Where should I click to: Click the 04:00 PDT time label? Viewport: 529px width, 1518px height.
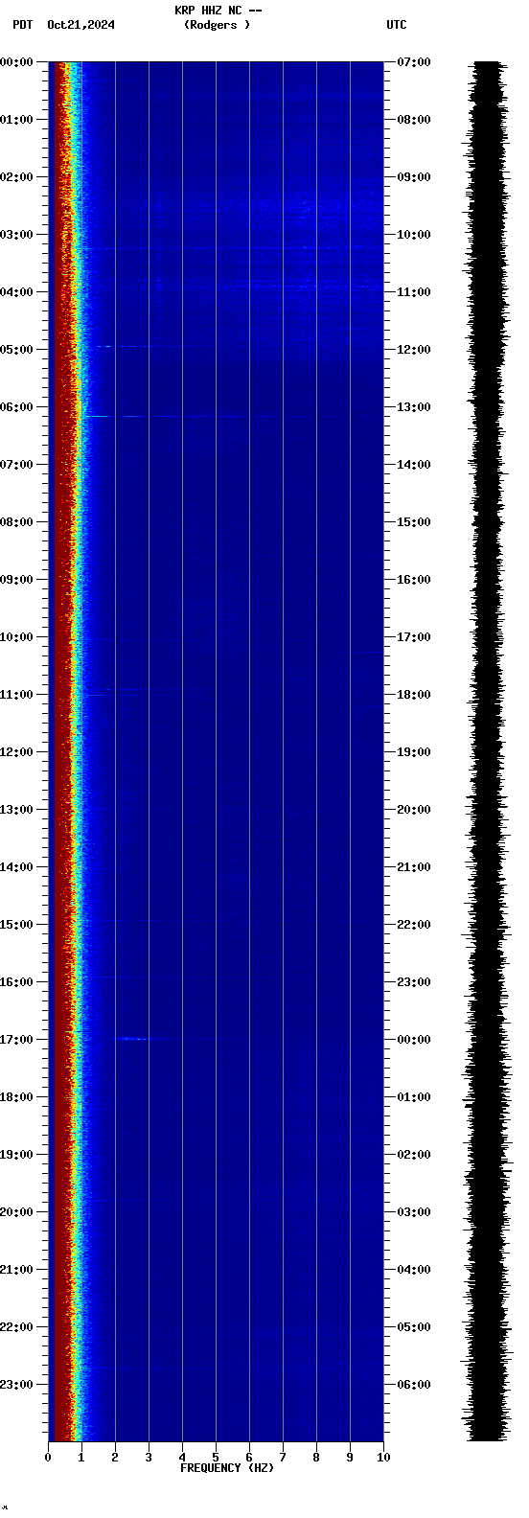[x=16, y=292]
